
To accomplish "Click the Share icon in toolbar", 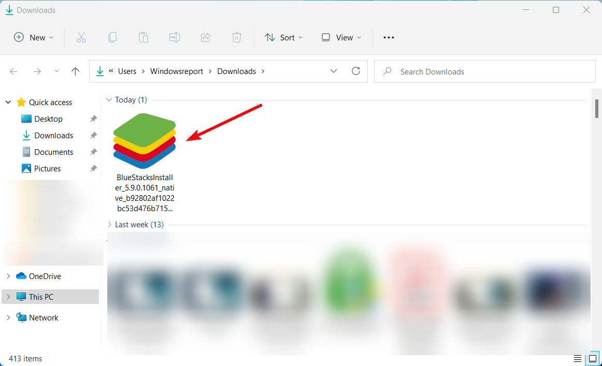I will 206,37.
